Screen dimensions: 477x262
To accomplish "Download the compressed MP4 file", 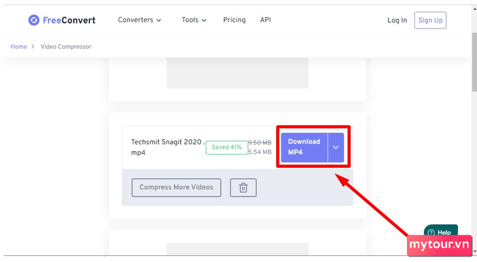I will point(304,148).
